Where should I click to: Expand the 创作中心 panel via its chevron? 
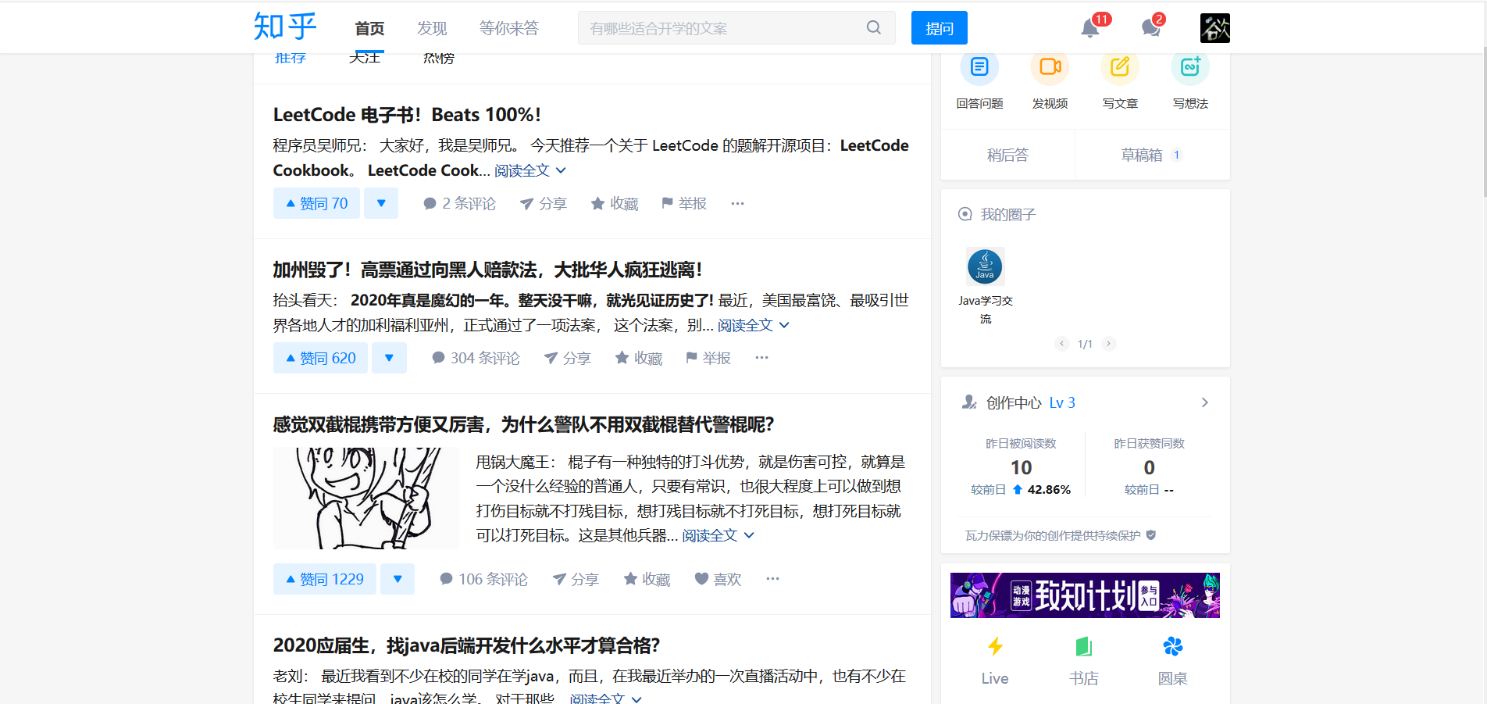1204,402
